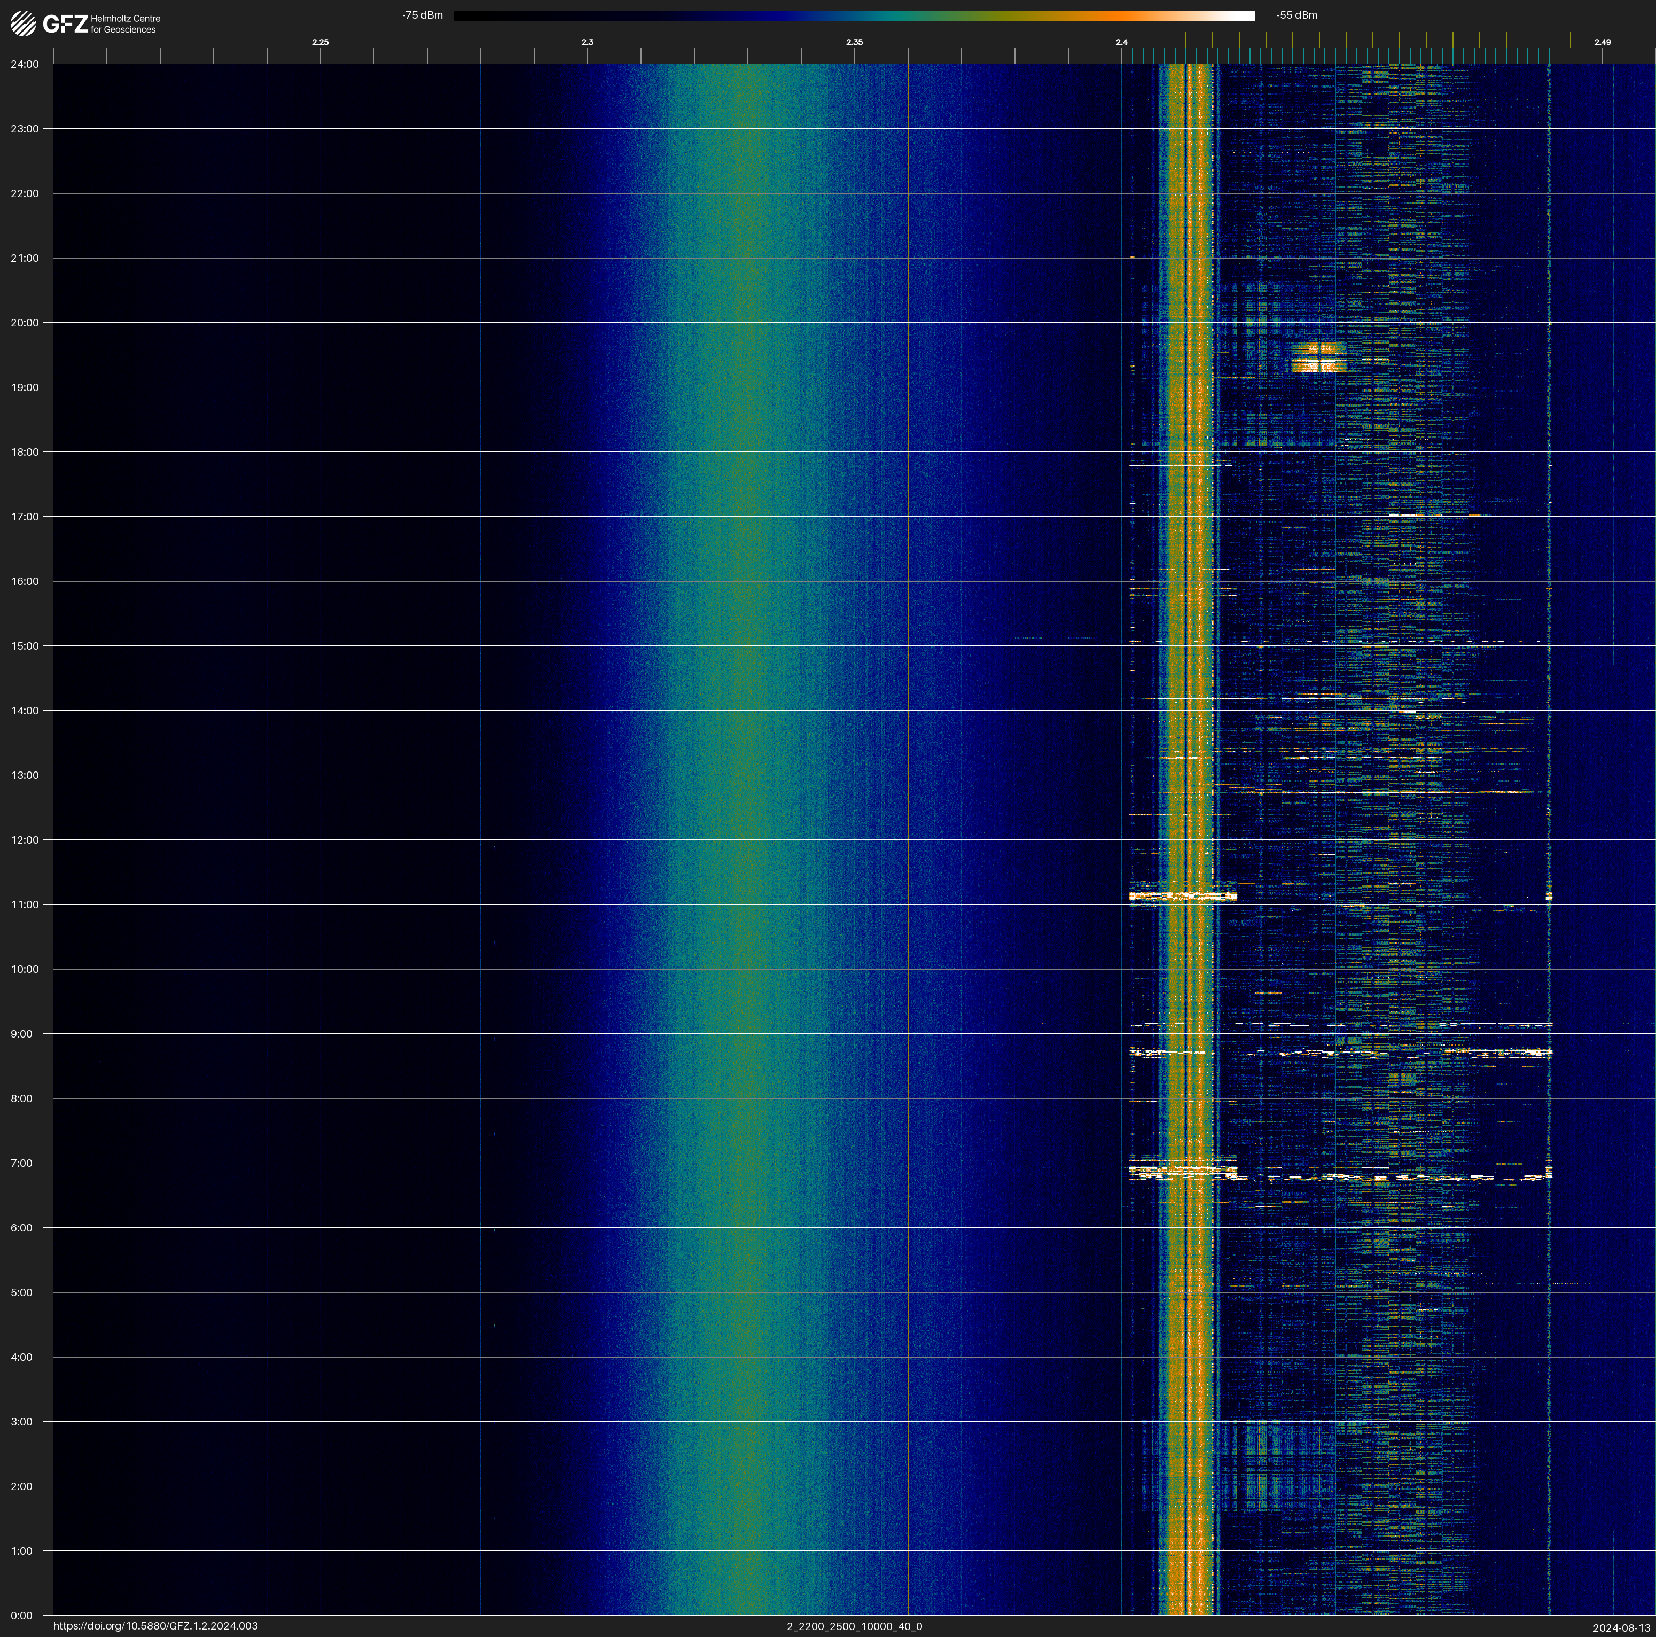Click the 12:00 time axis label
The image size is (1656, 1637).
(25, 840)
